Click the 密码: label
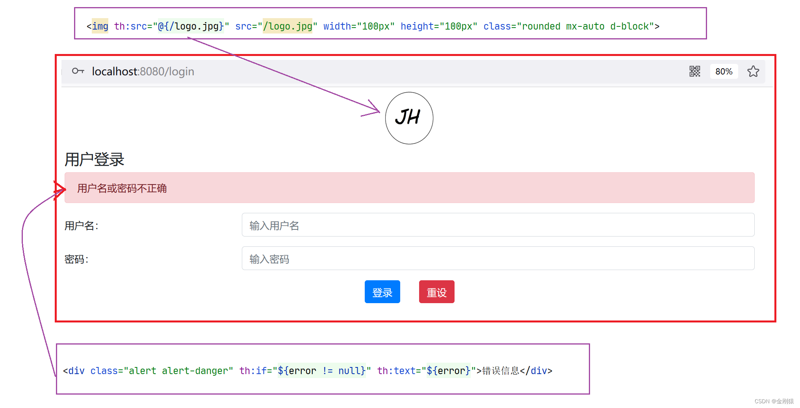Image resolution: width=800 pixels, height=408 pixels. [76, 259]
